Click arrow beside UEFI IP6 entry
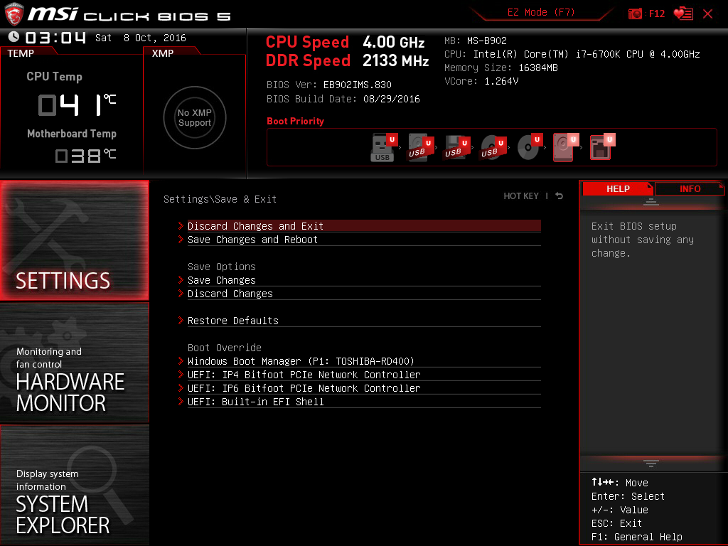This screenshot has height=546, width=728. click(x=181, y=388)
